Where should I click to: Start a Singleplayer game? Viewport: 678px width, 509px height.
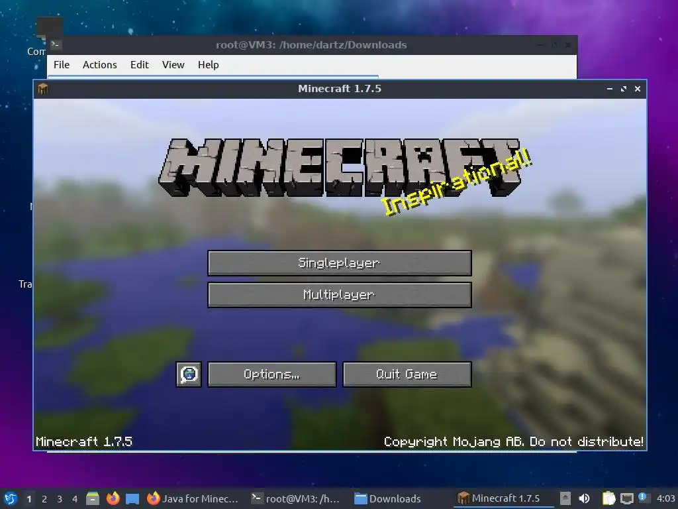tap(340, 262)
